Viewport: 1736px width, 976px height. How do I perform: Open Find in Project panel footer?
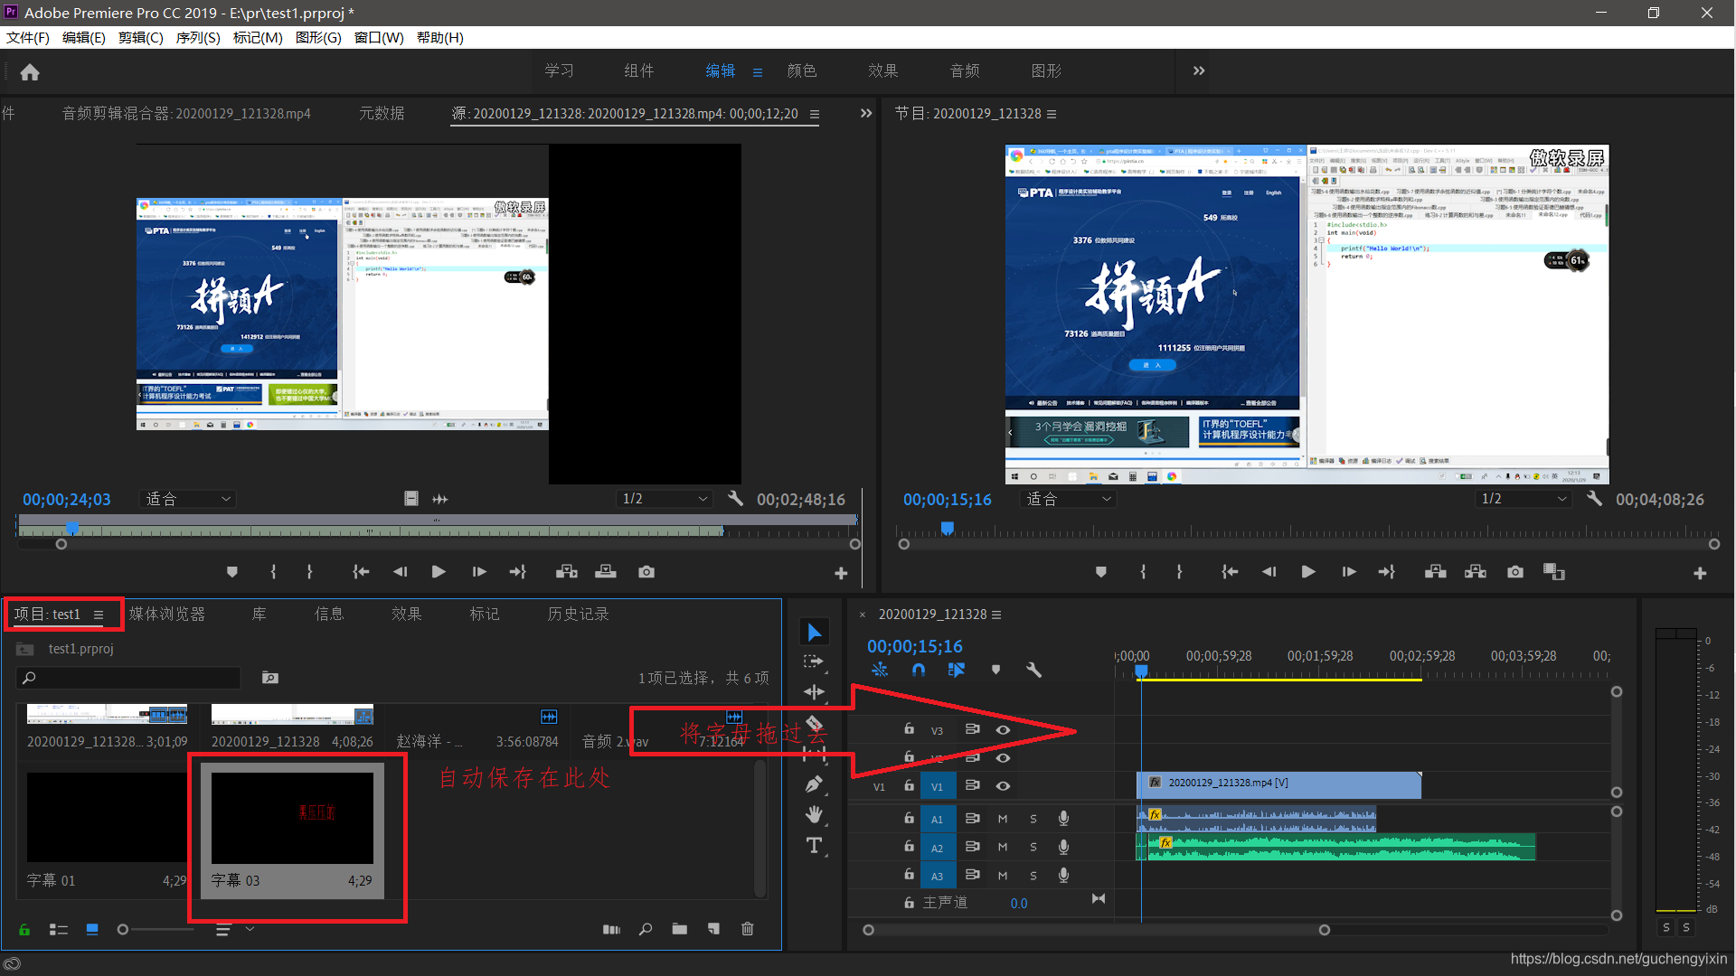tap(646, 929)
